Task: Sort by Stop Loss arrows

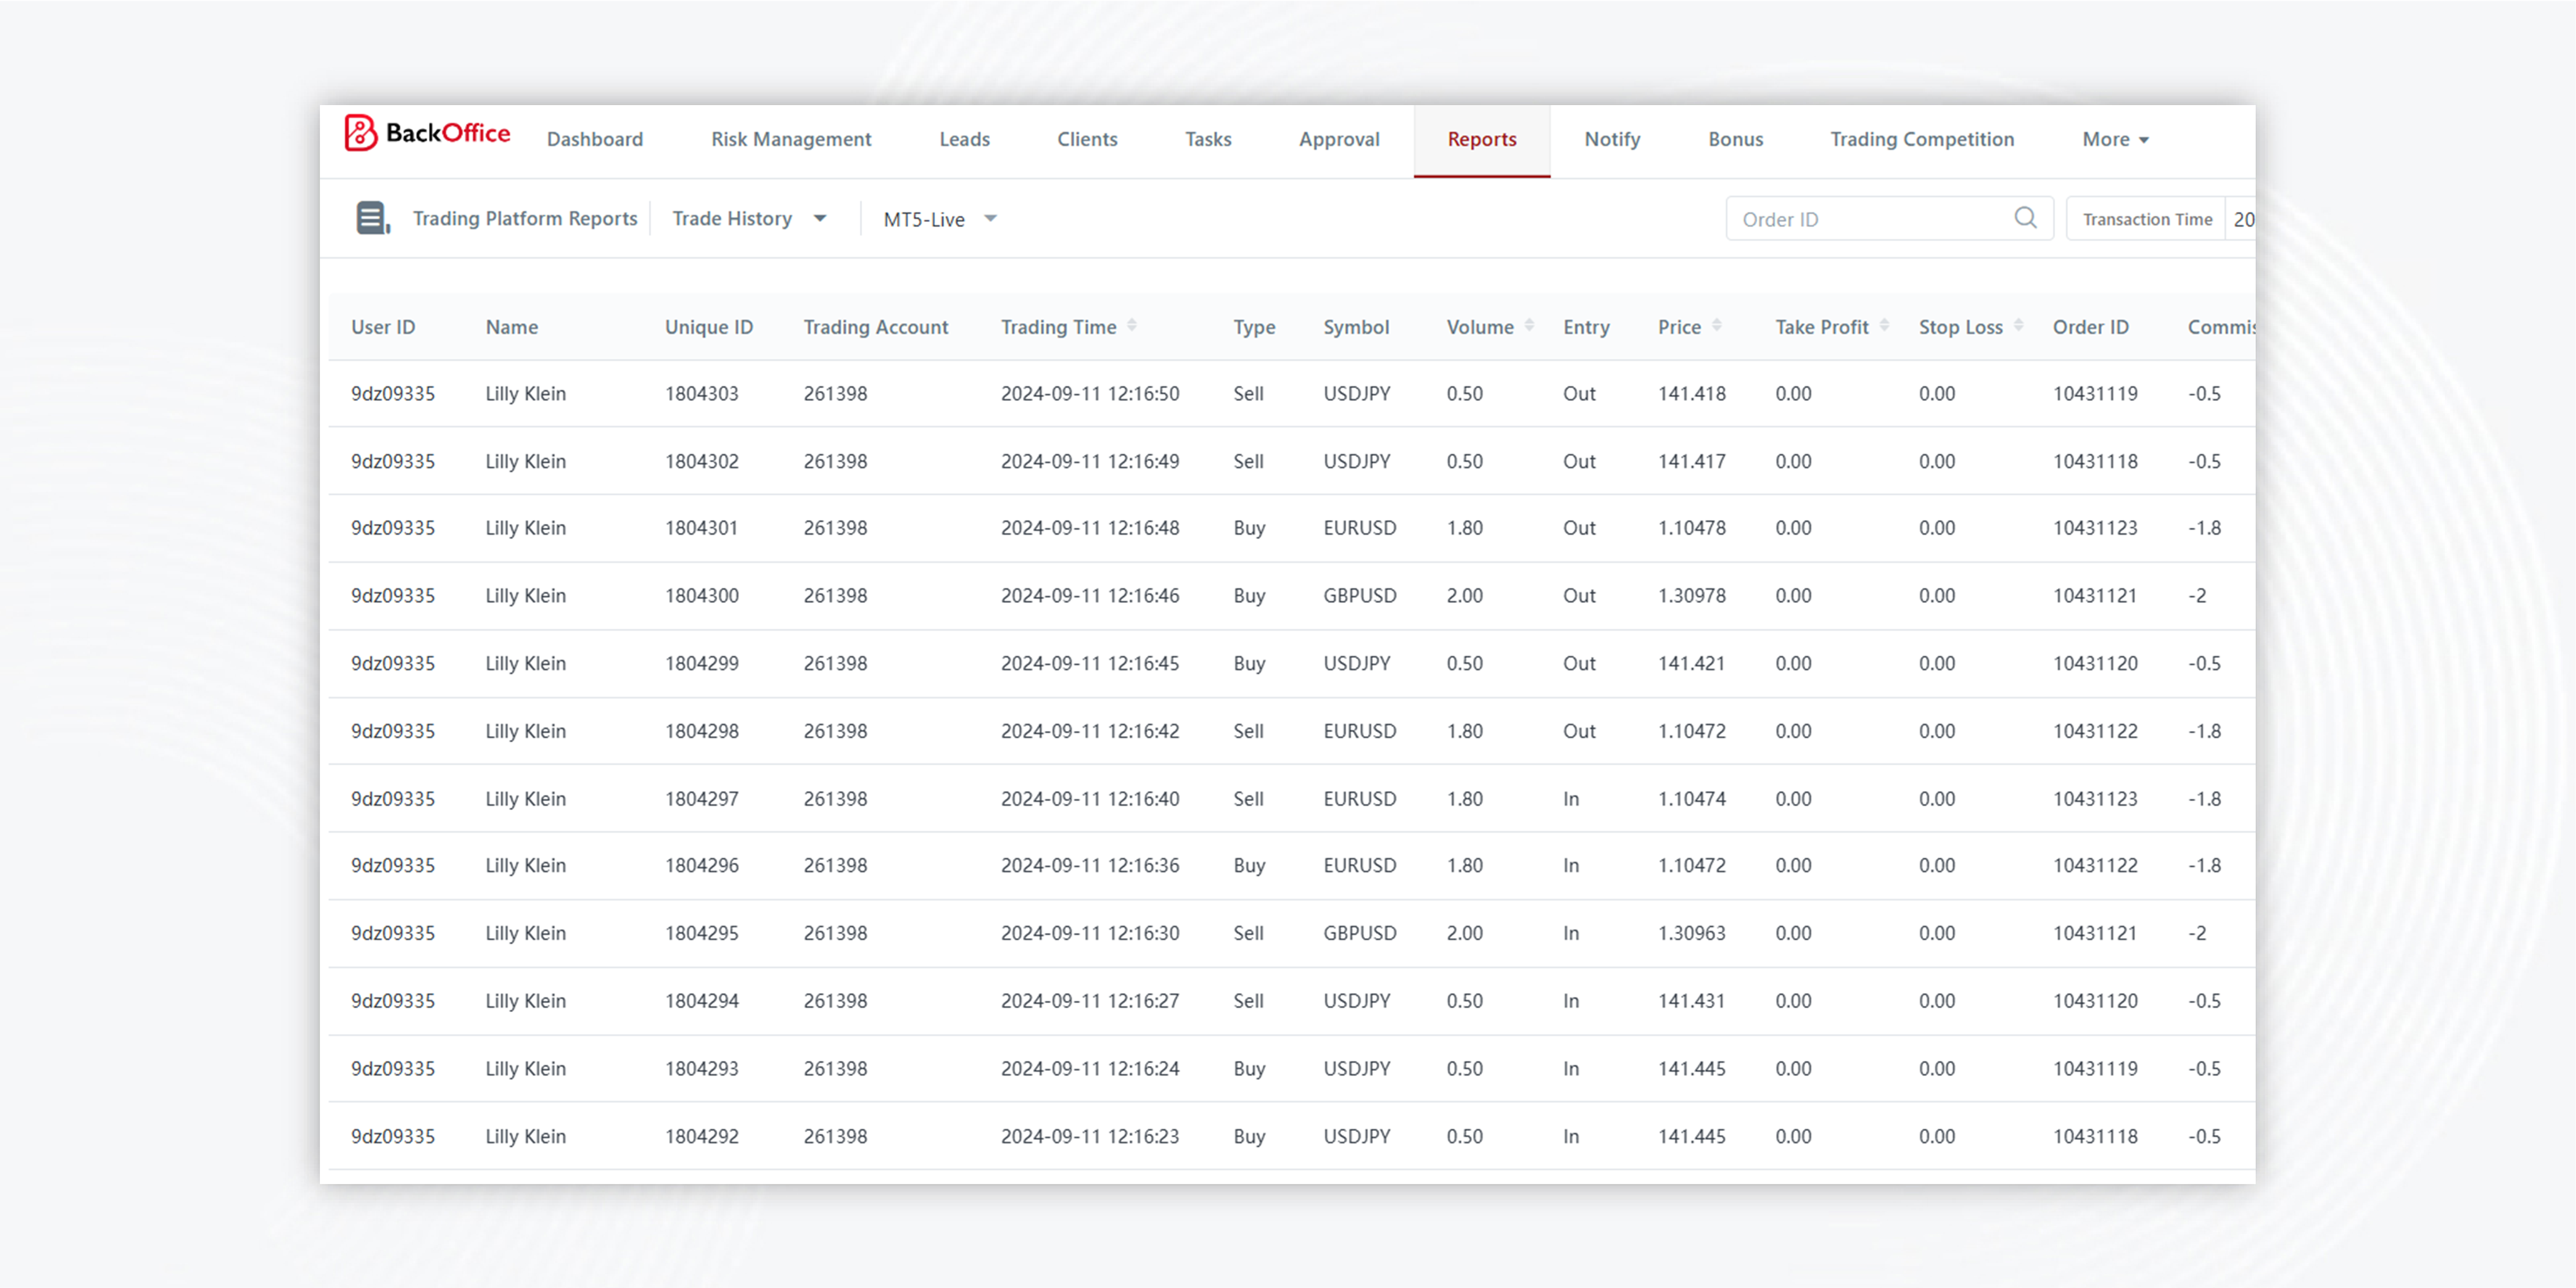Action: click(2018, 326)
